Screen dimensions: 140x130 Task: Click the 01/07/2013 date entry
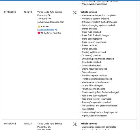click(10, 12)
